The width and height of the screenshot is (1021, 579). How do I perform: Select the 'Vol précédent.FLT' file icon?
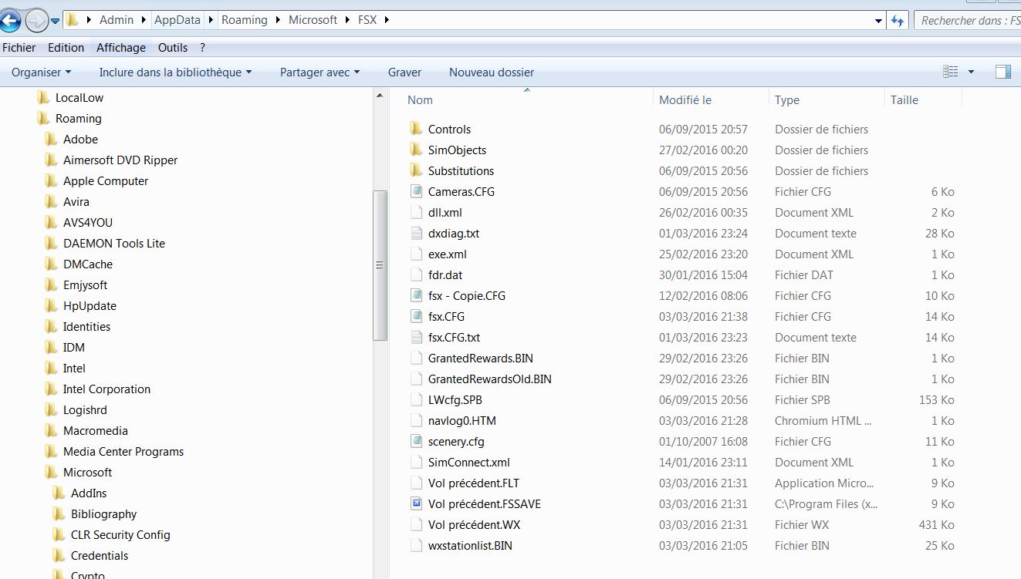click(x=416, y=483)
